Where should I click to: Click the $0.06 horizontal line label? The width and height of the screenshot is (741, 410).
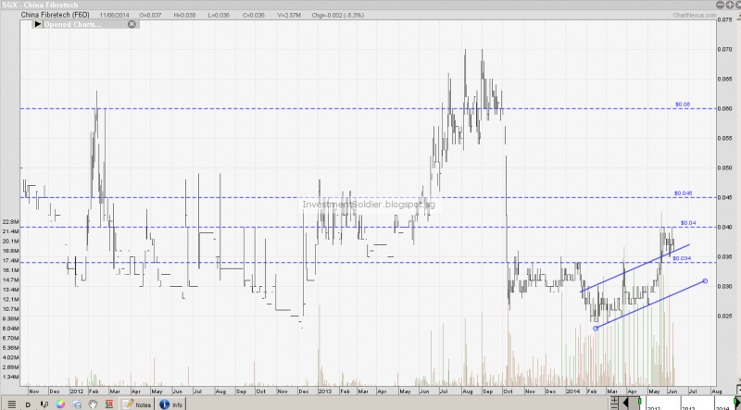pos(683,105)
